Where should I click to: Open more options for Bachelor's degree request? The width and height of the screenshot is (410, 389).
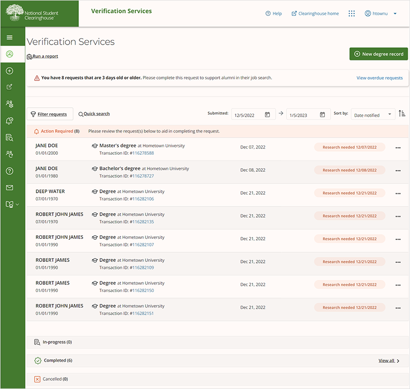[x=398, y=171]
